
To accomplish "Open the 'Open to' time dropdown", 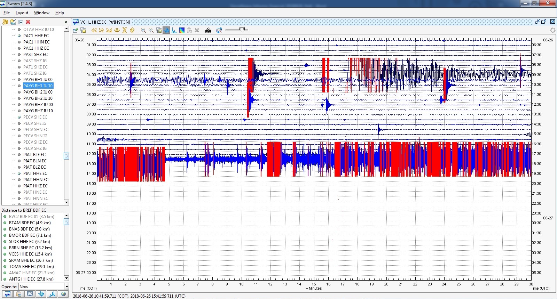I will point(66,286).
